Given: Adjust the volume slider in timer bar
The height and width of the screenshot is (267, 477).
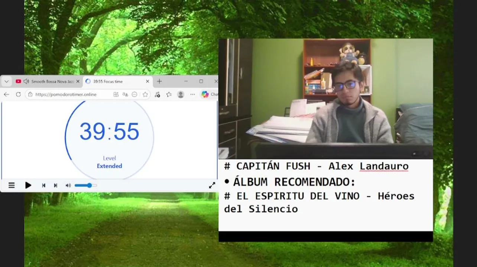Looking at the screenshot, I should [x=86, y=185].
